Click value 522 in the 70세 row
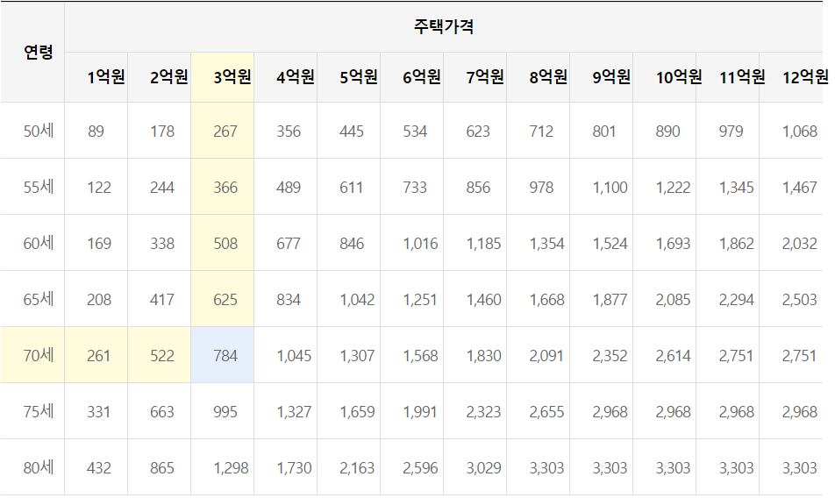This screenshot has width=835, height=498. [x=162, y=355]
